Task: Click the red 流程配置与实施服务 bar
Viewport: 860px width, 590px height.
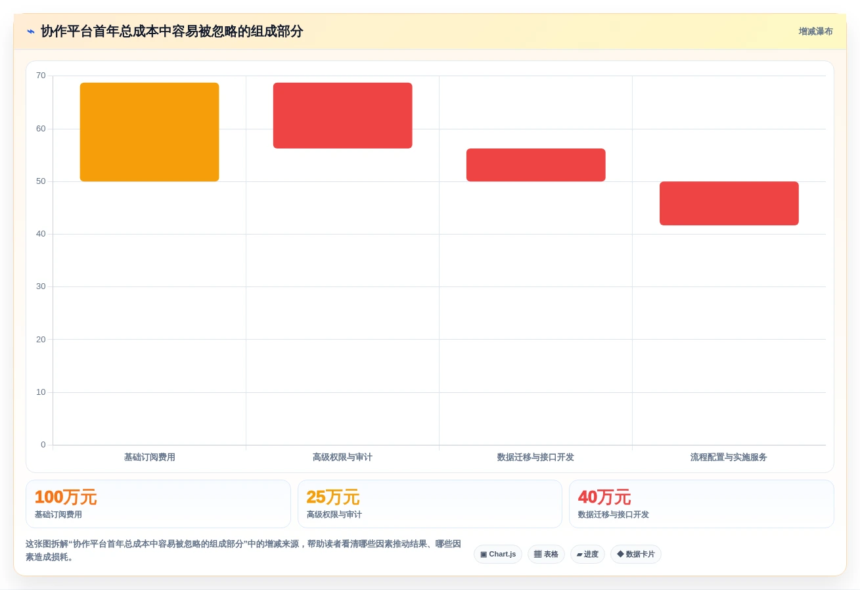Action: click(x=729, y=204)
